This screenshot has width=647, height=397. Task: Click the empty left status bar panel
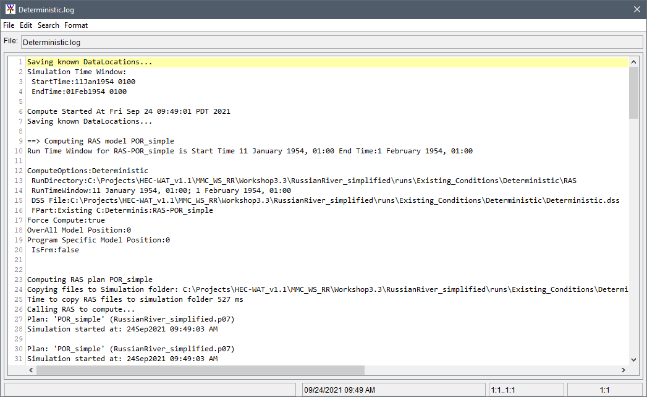[x=148, y=390]
